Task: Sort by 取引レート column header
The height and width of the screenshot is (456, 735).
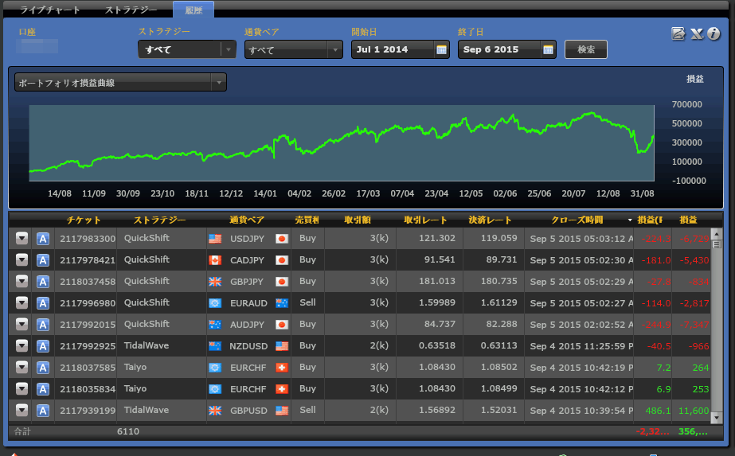Action: 425,220
